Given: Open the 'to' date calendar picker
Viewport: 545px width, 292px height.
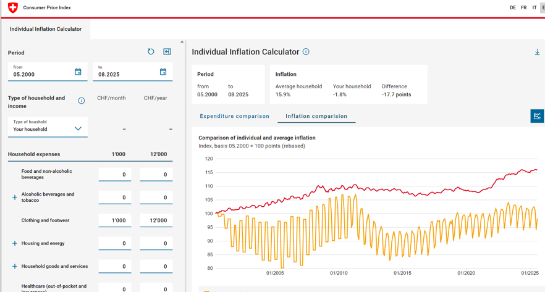Looking at the screenshot, I should coord(163,72).
